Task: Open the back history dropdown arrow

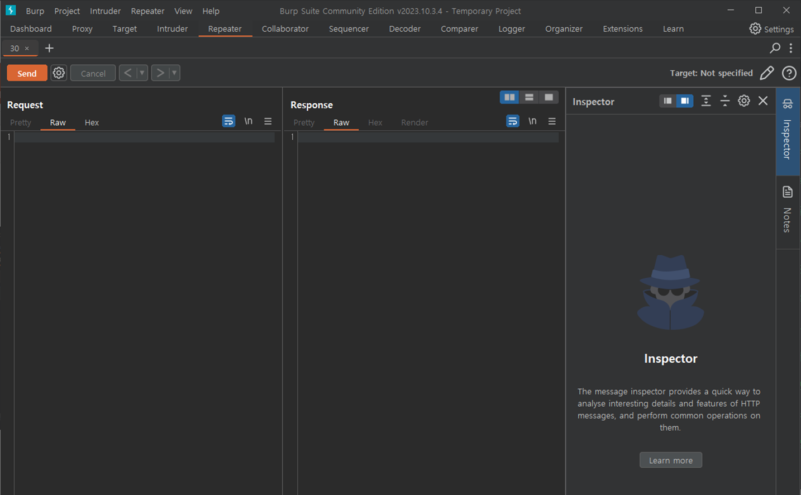Action: (142, 73)
